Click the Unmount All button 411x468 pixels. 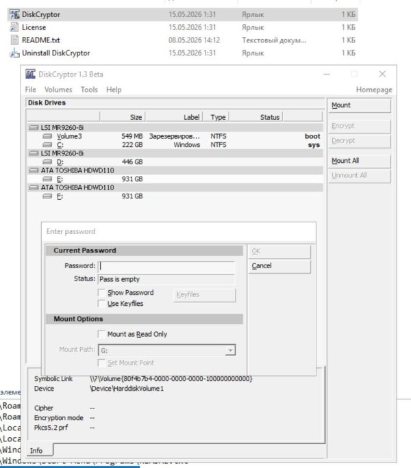click(360, 175)
